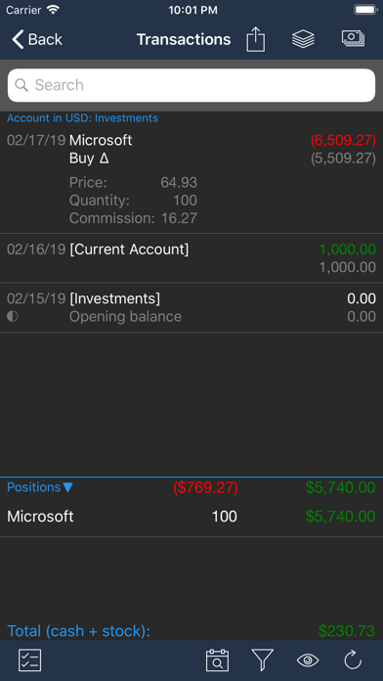Collapse the Positions dropdown triangle
This screenshot has height=681, width=383.
[x=67, y=487]
